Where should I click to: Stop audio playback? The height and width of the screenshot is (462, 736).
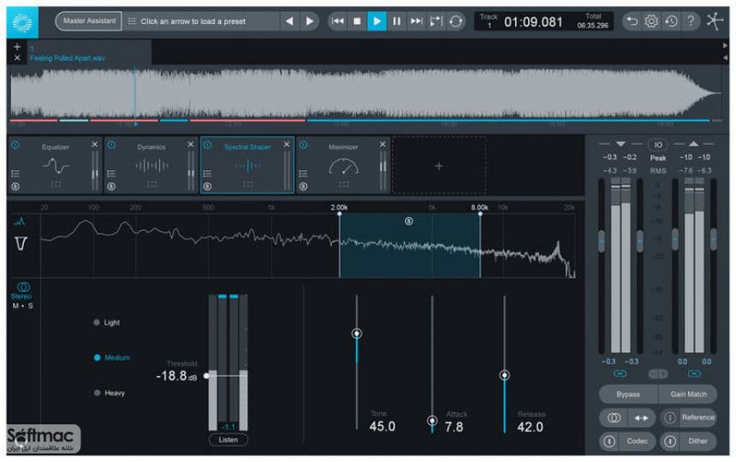coord(357,21)
